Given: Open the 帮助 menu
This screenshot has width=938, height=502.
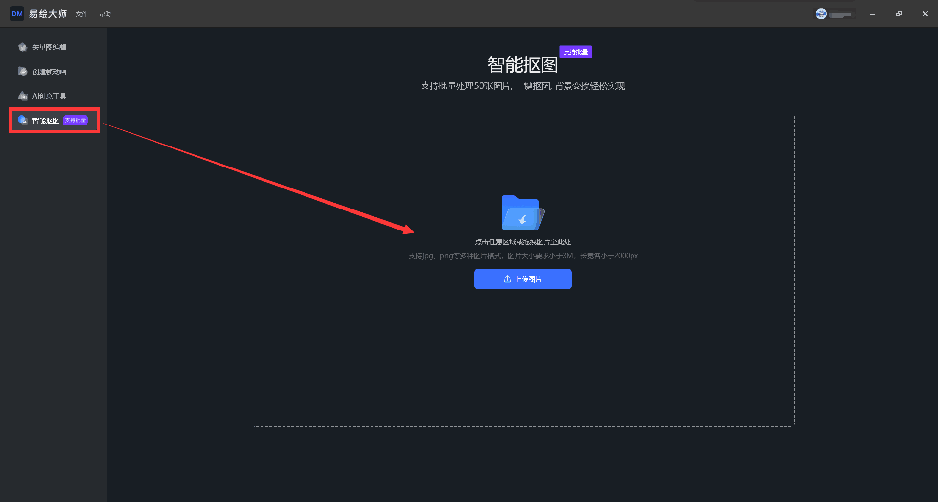Looking at the screenshot, I should point(105,14).
